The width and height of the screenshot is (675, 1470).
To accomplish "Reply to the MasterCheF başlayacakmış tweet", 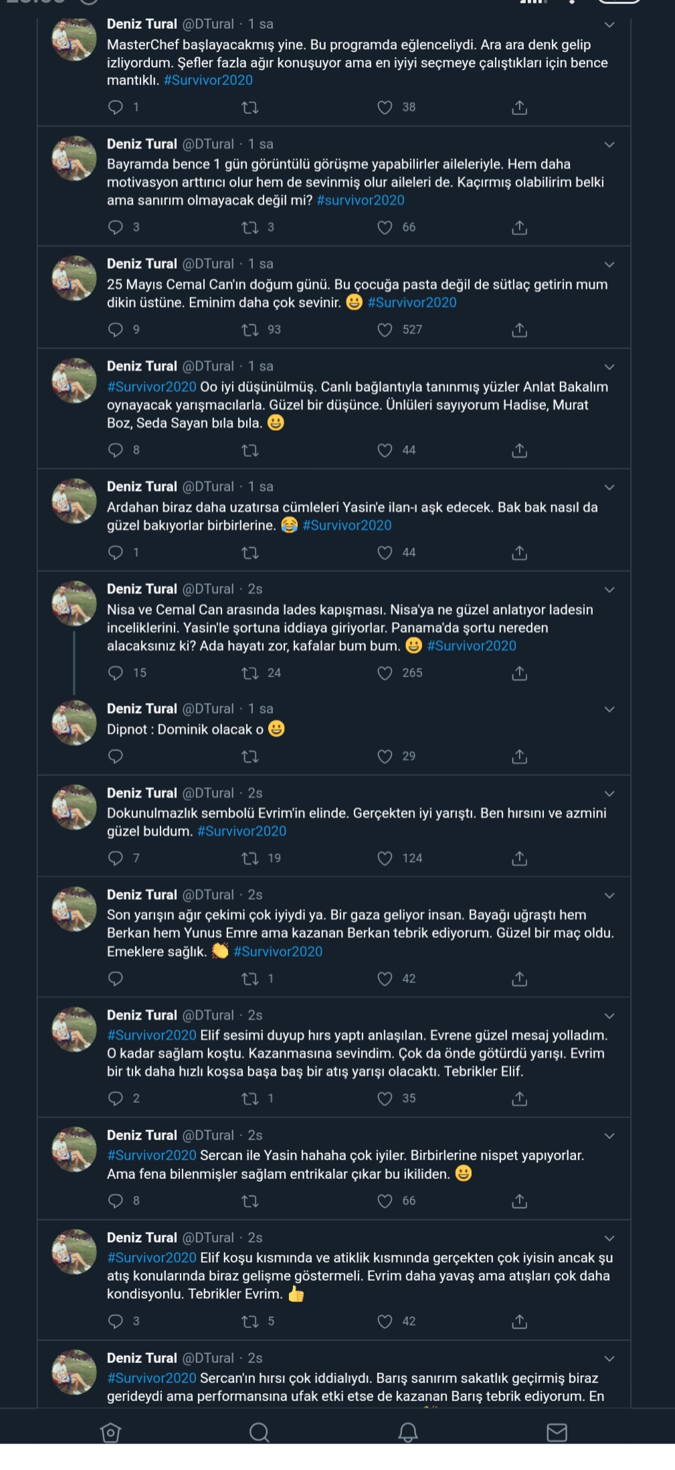I will (116, 107).
